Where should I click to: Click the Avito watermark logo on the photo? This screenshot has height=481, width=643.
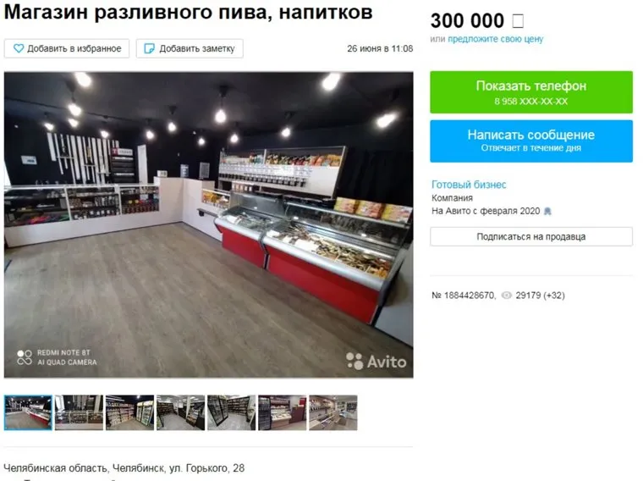tap(376, 361)
